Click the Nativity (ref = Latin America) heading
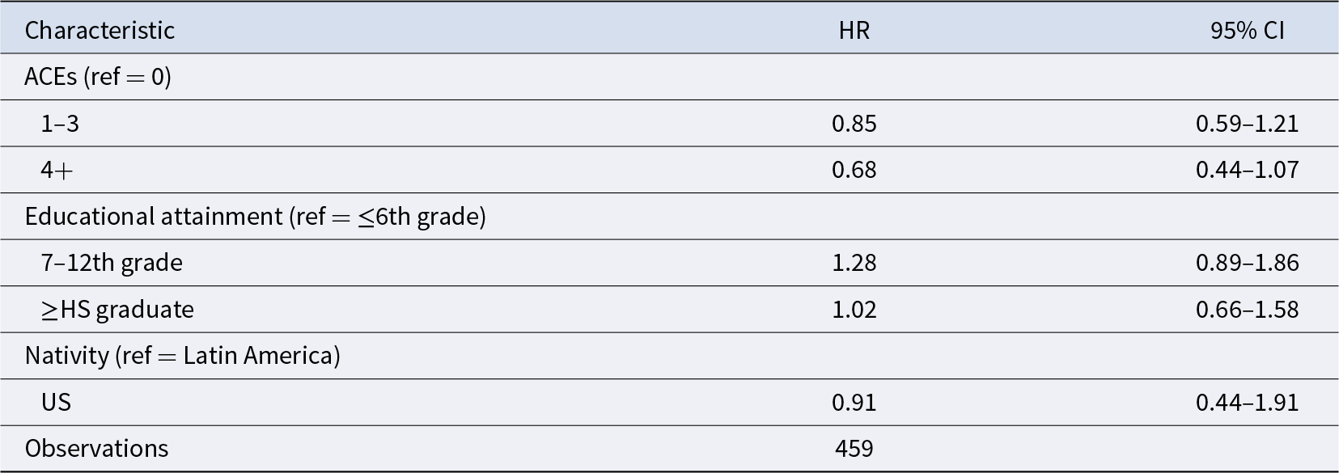Viewport: 1339px width, 473px height. (x=183, y=356)
